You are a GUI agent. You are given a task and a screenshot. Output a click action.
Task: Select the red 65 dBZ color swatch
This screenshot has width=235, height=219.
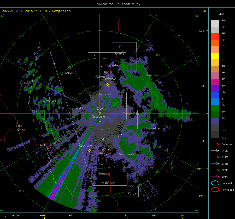pos(215,36)
